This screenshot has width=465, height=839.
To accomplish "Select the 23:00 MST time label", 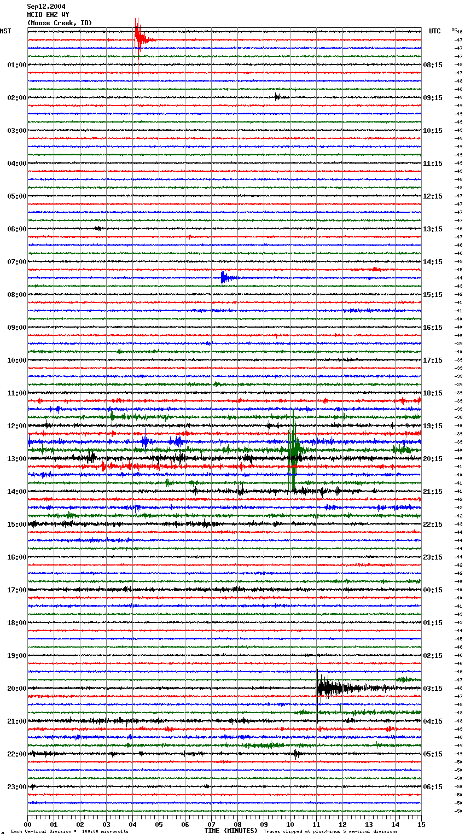I will (x=16, y=787).
